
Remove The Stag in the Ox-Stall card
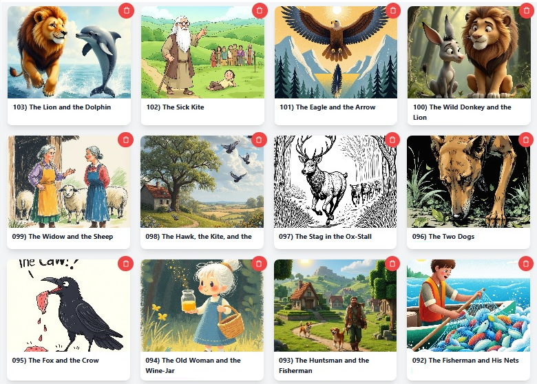[x=392, y=140]
